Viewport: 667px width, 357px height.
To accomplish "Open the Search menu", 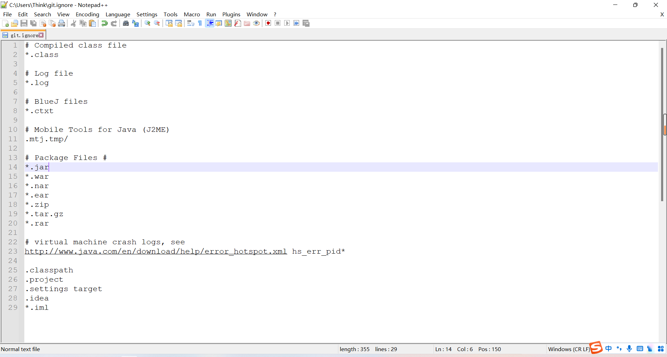I will pos(42,14).
